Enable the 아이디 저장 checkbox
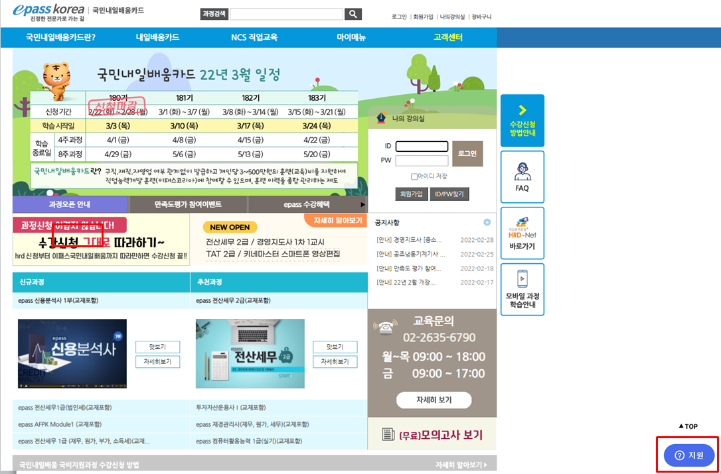 pyautogui.click(x=414, y=176)
